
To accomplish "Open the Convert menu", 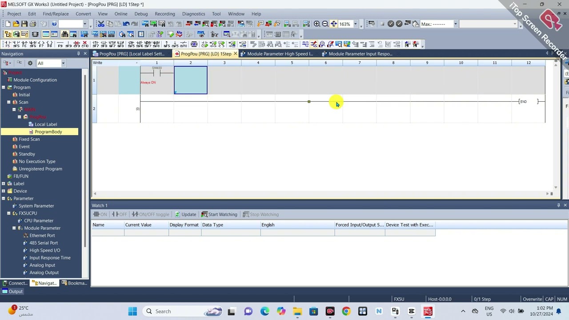I will [x=83, y=14].
